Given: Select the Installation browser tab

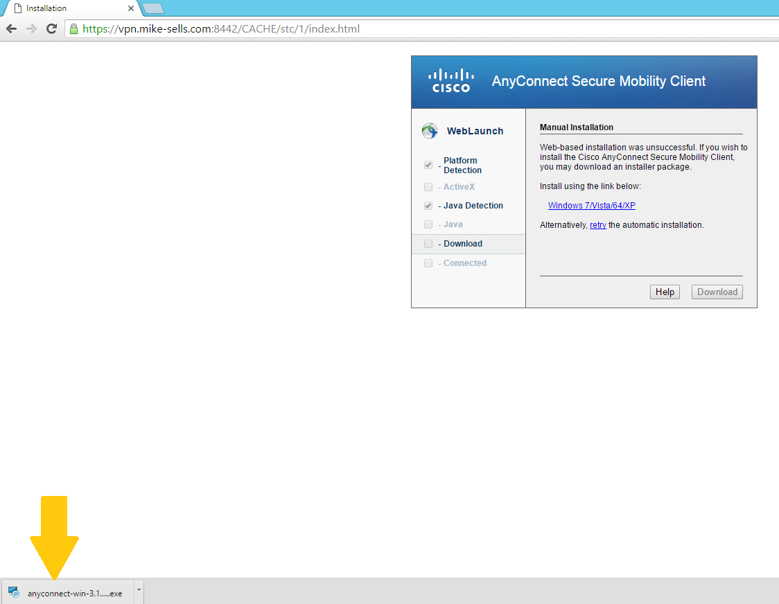Looking at the screenshot, I should [72, 8].
